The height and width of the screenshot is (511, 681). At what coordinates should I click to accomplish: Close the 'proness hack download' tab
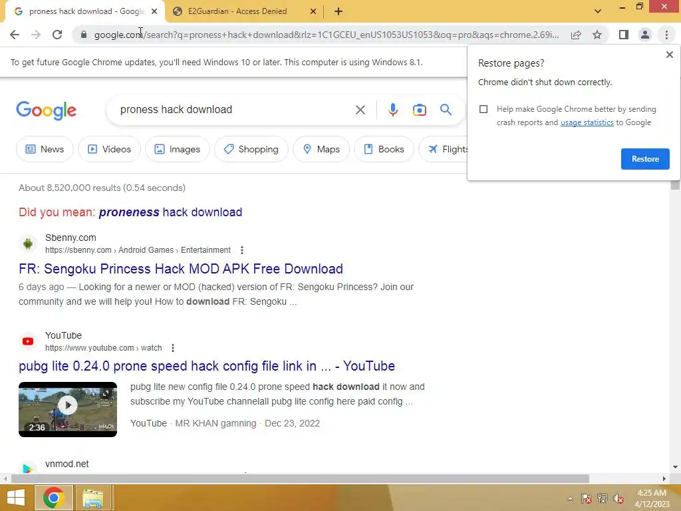[154, 11]
